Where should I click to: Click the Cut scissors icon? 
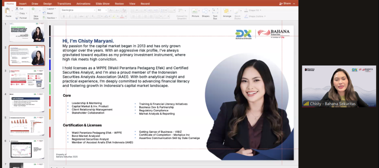tap(17, 9)
